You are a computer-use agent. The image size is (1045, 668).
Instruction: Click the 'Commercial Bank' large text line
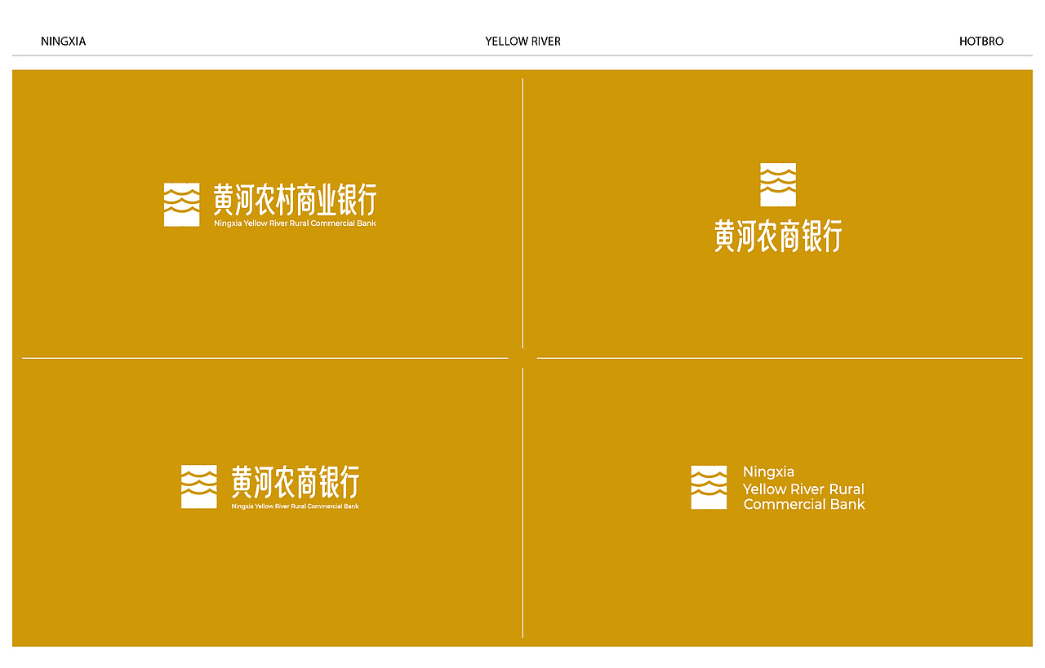click(x=804, y=504)
